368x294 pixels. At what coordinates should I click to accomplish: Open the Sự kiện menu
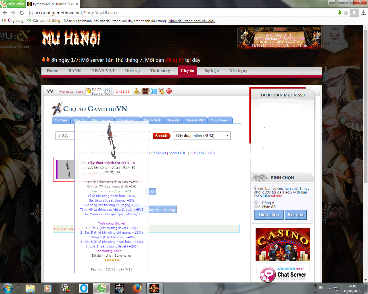[212, 71]
